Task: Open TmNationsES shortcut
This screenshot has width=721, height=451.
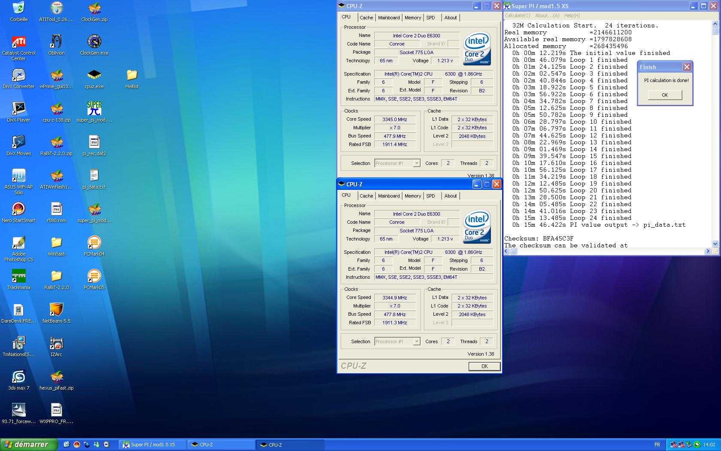Action: 18,343
